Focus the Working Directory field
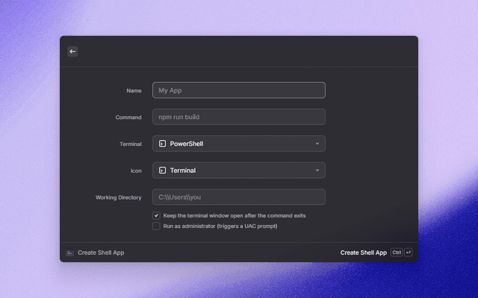478x298 pixels. (239, 197)
